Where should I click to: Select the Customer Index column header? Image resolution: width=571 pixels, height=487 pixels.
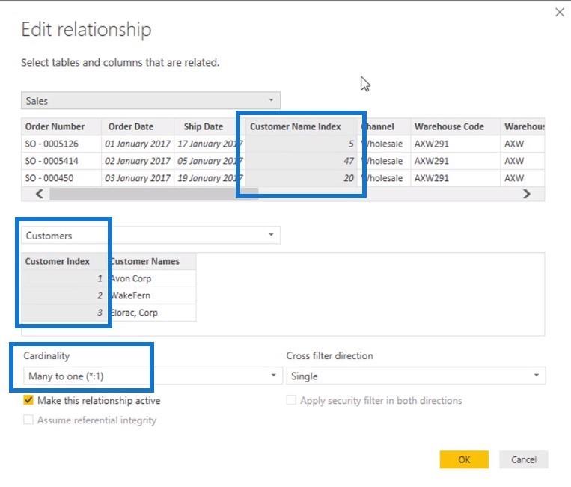click(x=64, y=261)
